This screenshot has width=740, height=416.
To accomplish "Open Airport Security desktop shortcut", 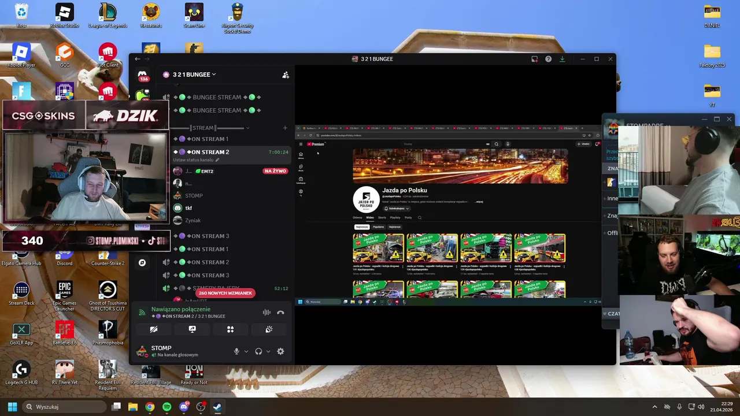I will tap(238, 18).
